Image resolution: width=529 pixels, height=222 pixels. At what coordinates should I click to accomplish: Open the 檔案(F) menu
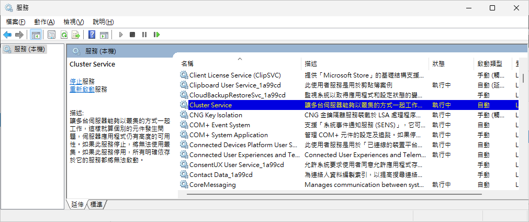tap(16, 22)
